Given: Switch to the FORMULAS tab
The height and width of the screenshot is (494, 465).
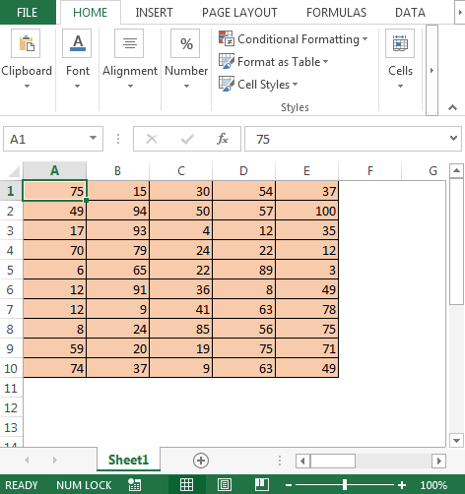Looking at the screenshot, I should click(x=336, y=13).
